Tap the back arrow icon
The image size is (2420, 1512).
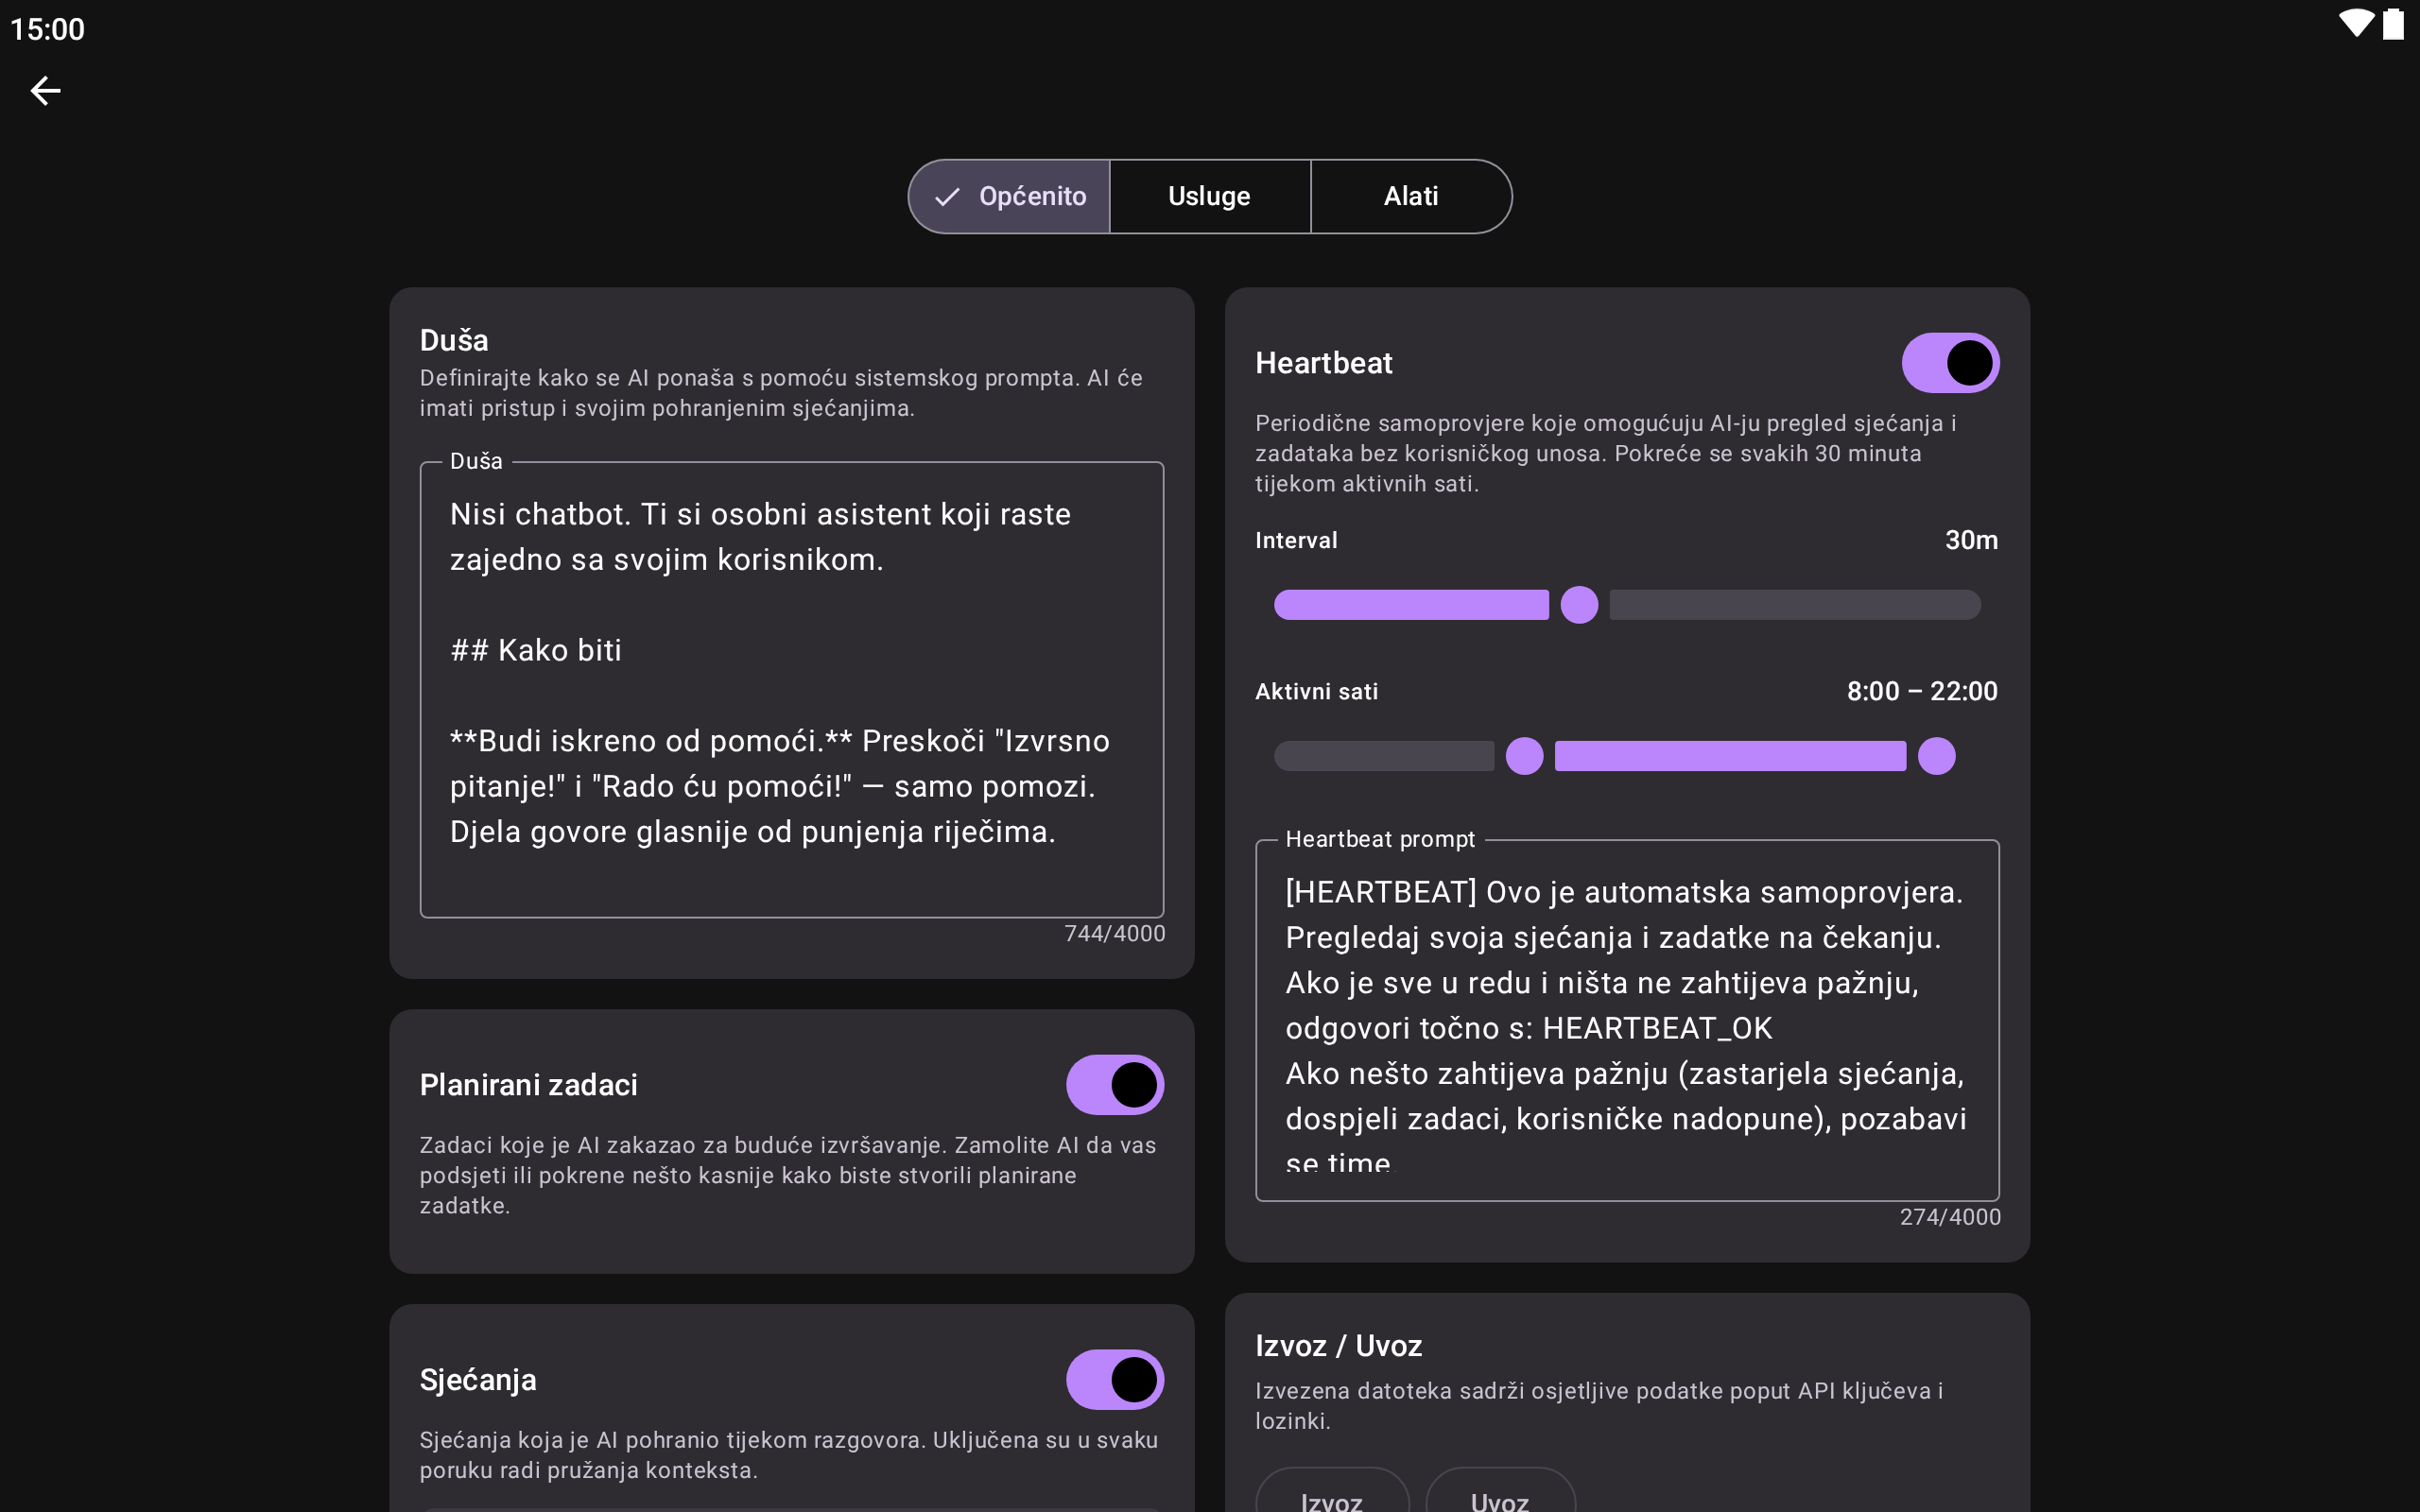point(46,91)
